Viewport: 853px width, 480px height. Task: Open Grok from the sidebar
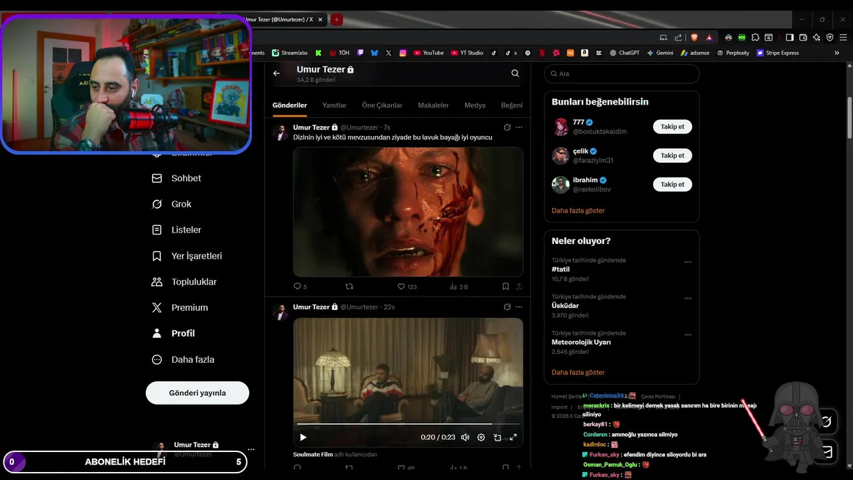(172, 204)
